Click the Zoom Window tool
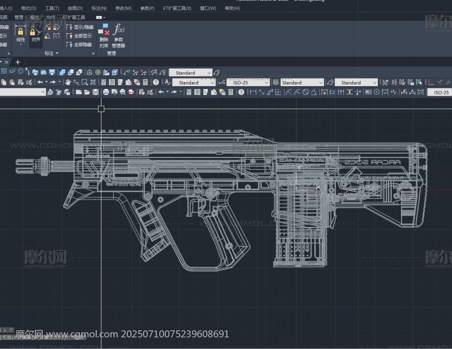The height and width of the screenshot is (349, 452). click(x=85, y=82)
